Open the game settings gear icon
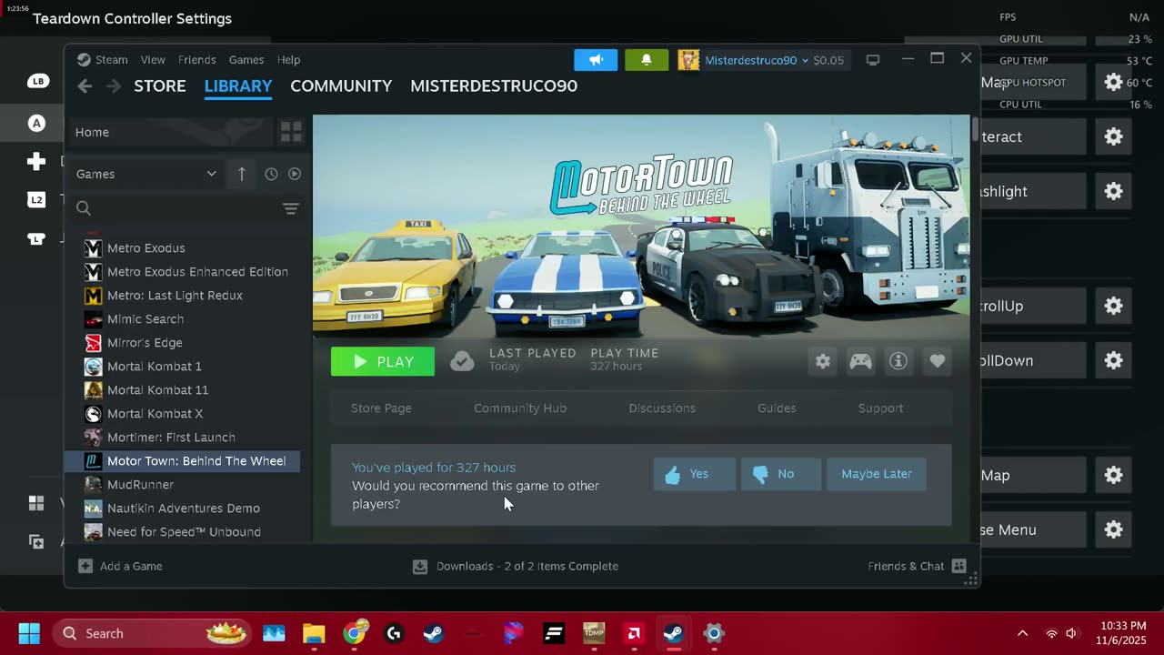Viewport: 1164px width, 655px height. pos(822,361)
